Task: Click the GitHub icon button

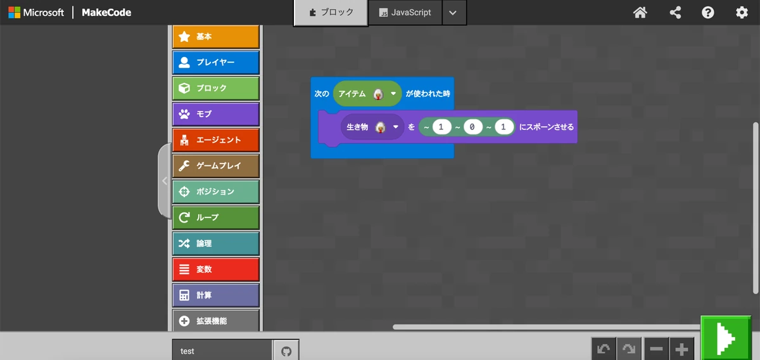Action: (286, 350)
